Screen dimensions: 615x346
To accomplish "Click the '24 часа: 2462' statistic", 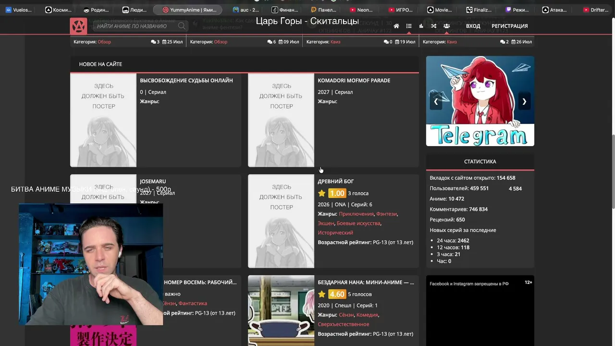I will [x=453, y=240].
